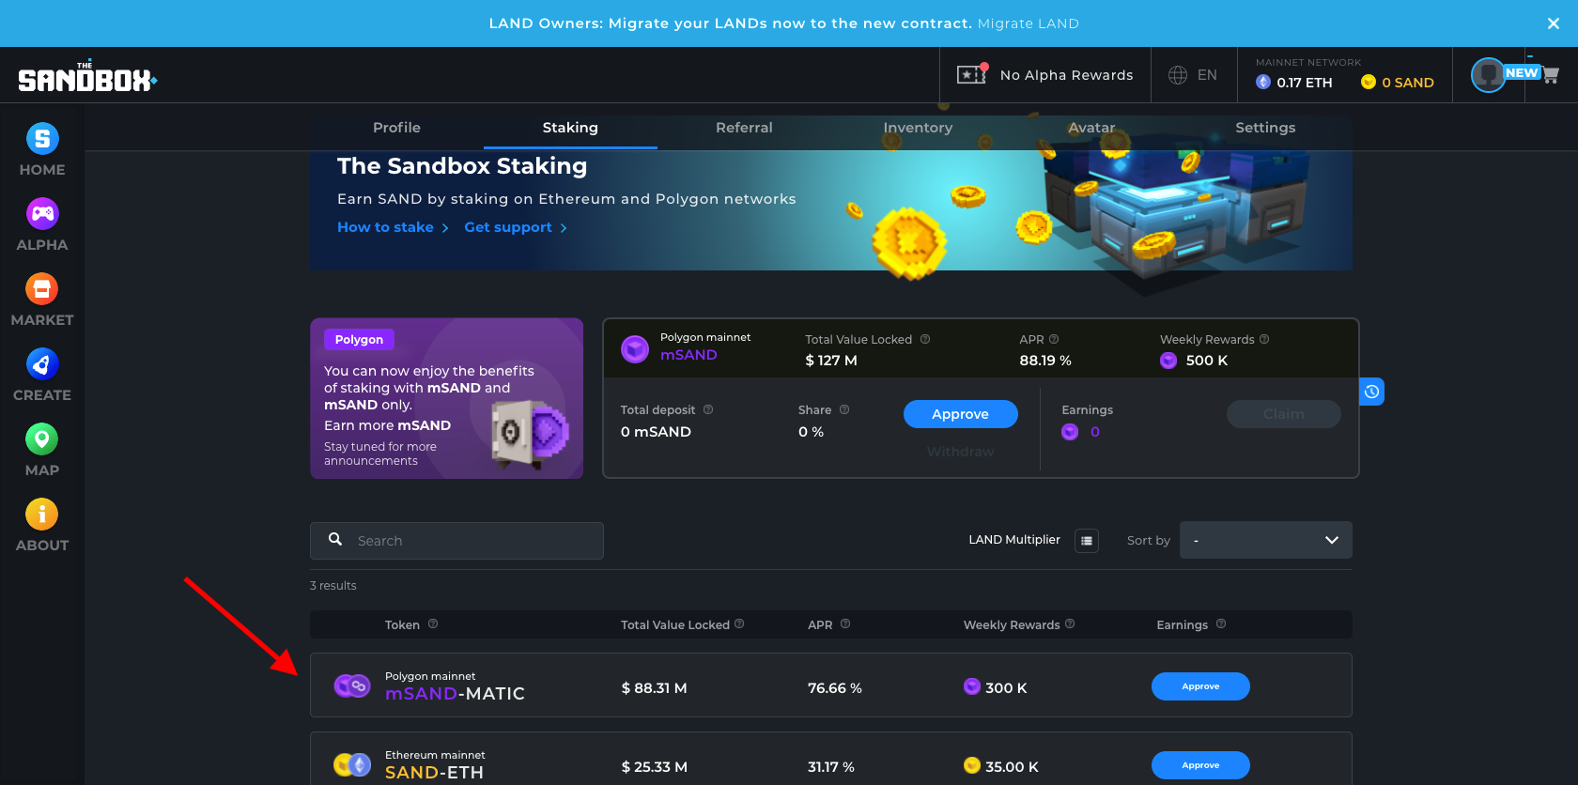
Task: Click the APR column header
Action: click(x=820, y=624)
